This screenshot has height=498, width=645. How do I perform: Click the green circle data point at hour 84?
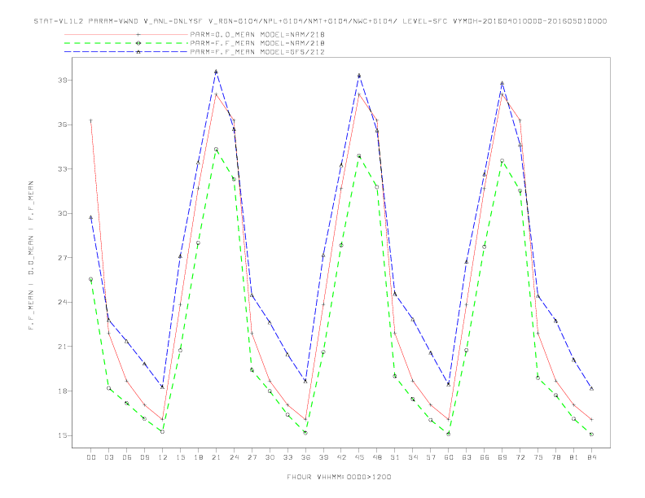tap(591, 434)
